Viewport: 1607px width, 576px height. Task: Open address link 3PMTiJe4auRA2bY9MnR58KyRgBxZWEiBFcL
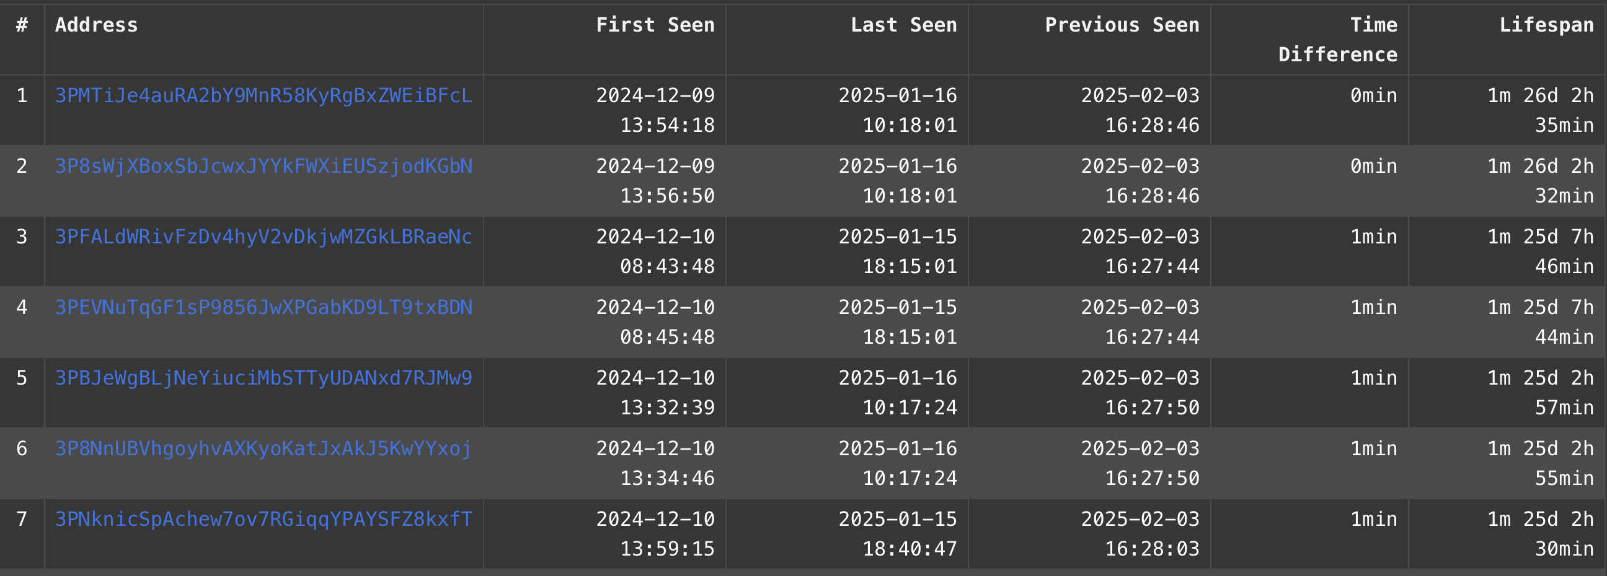[263, 95]
